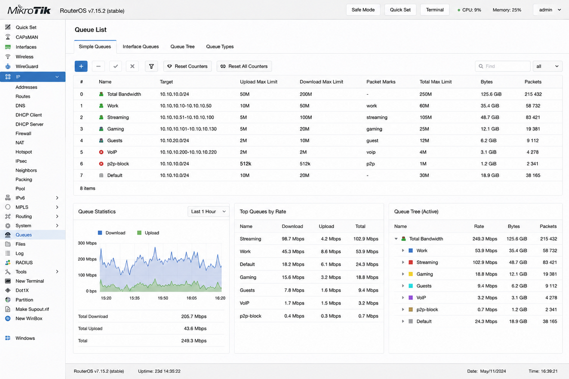Add new queue with plus button
The height and width of the screenshot is (379, 569).
(x=81, y=66)
